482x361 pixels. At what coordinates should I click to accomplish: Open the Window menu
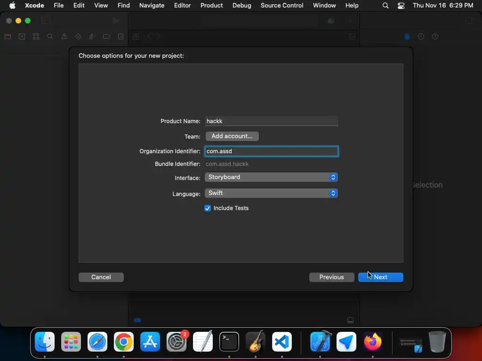pyautogui.click(x=324, y=5)
